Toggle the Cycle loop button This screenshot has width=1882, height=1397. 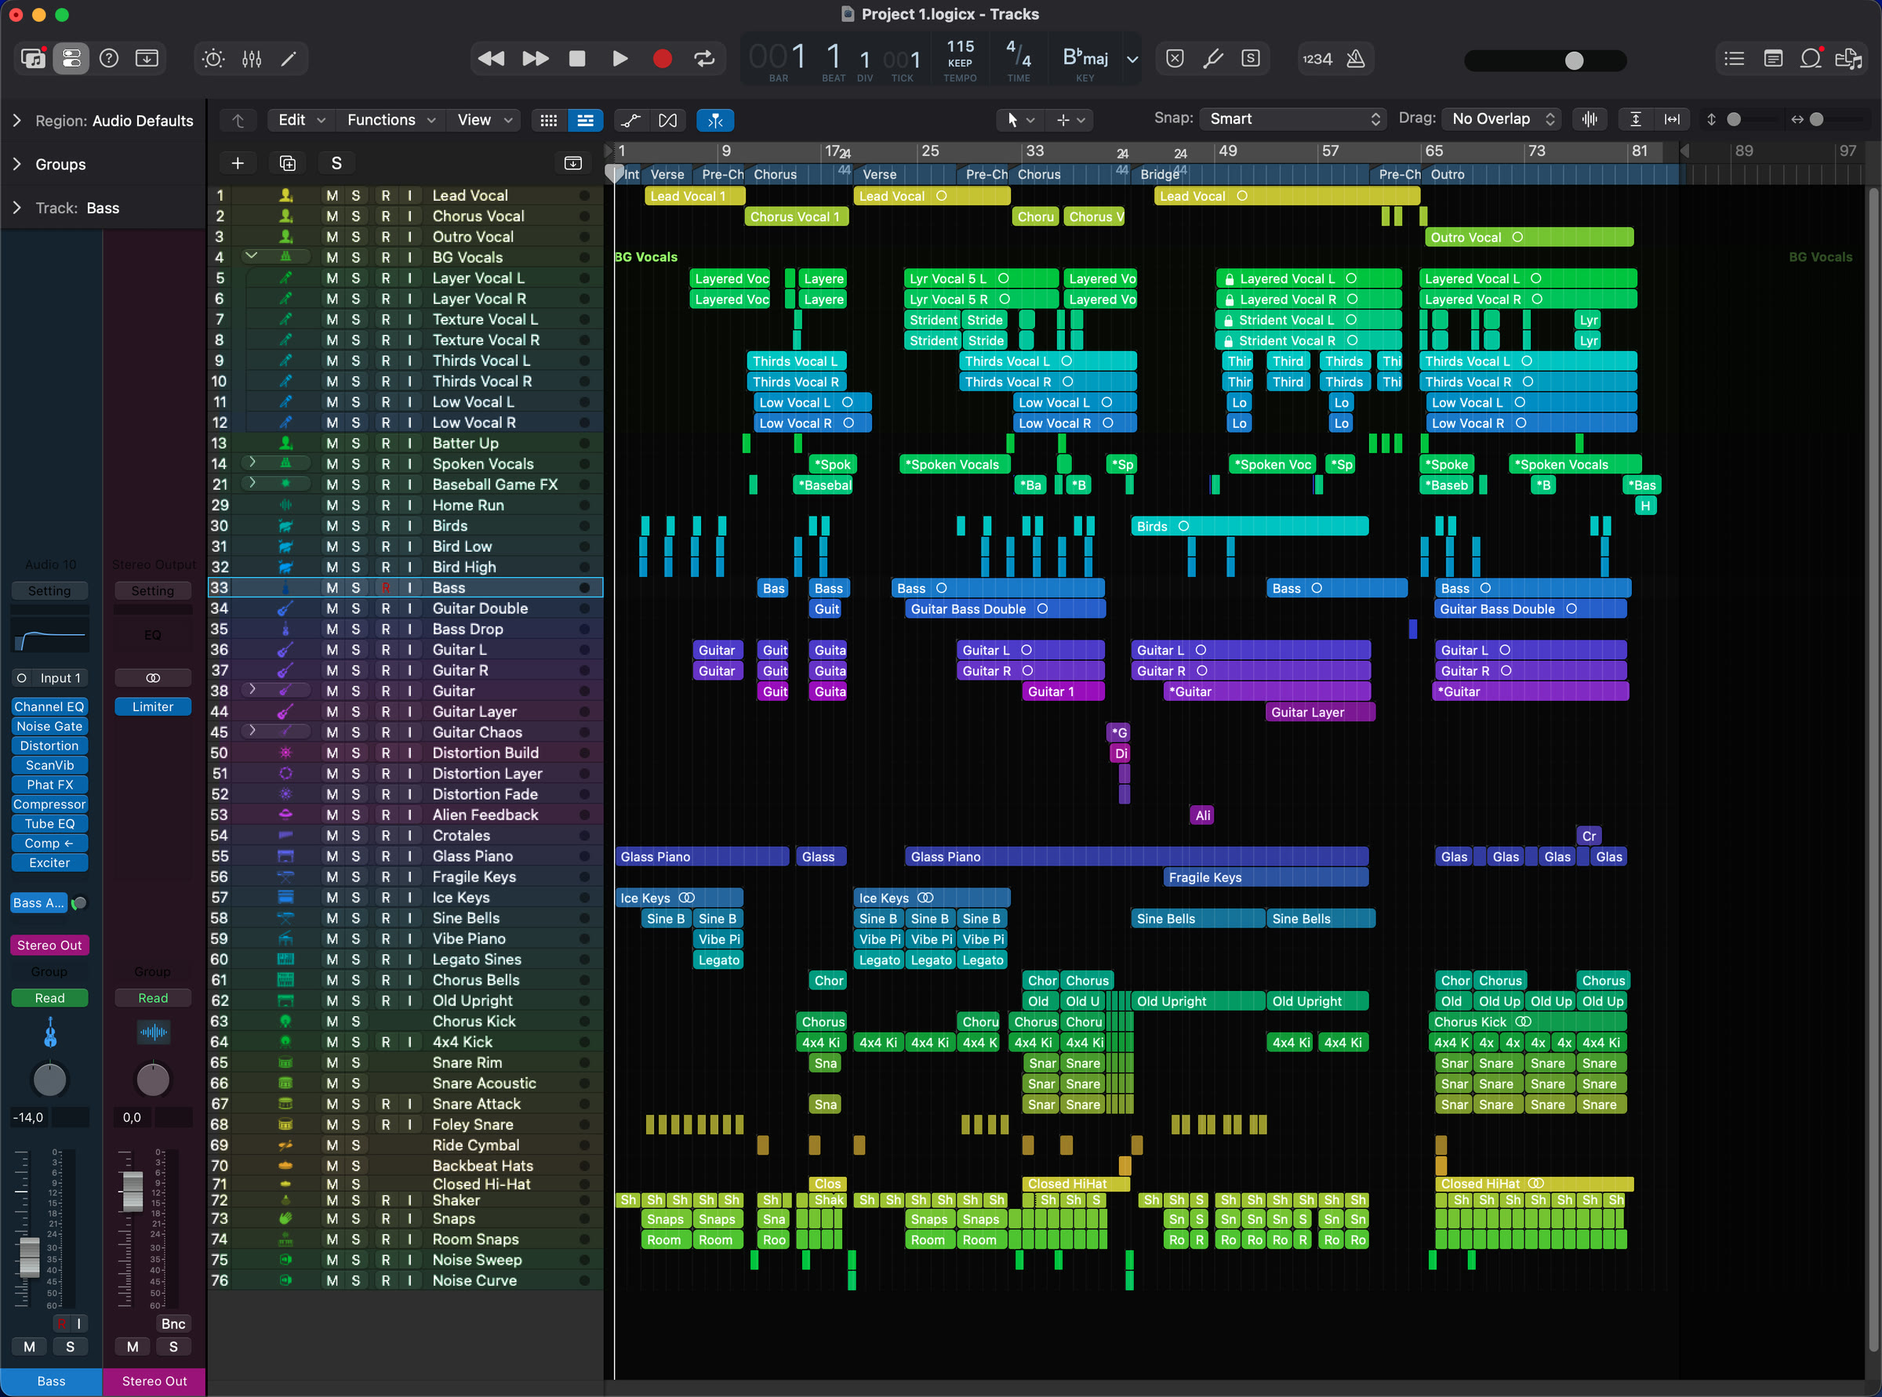point(703,58)
